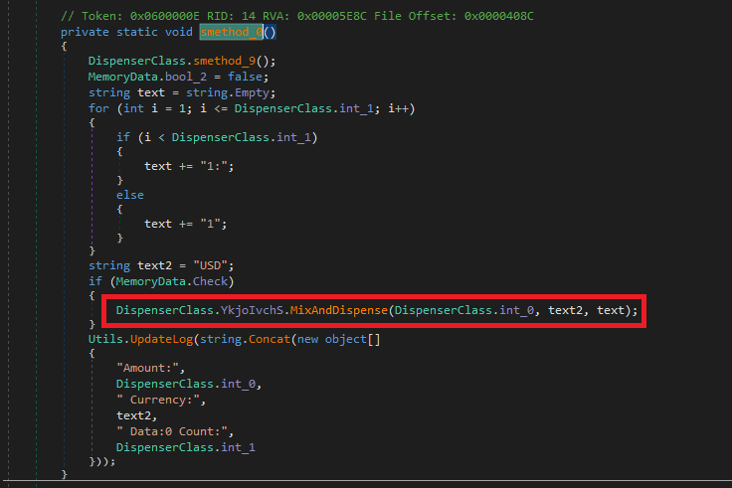Click int_1 inside the if condition
The height and width of the screenshot is (488, 732).
[293, 136]
